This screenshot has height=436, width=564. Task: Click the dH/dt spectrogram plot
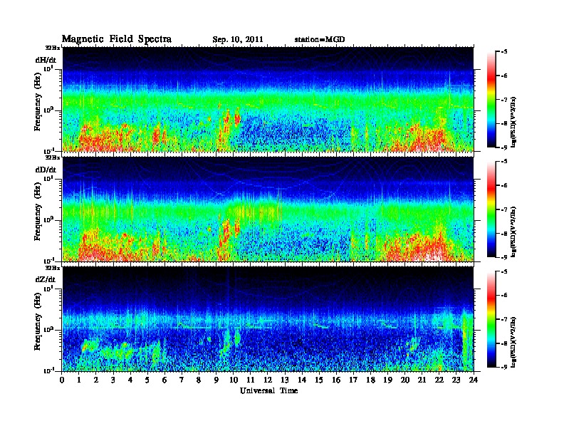coord(268,99)
